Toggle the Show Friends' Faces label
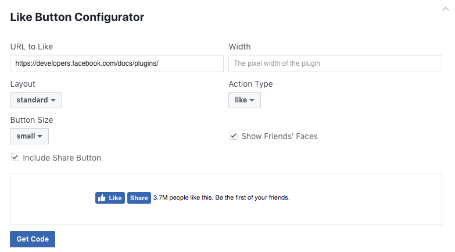This screenshot has width=455, height=252. 279,136
